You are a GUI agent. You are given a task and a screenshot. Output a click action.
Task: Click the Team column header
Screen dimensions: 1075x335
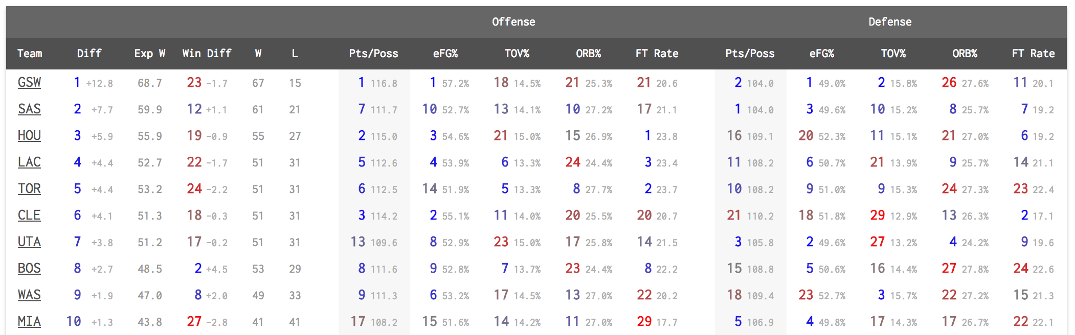pos(30,54)
